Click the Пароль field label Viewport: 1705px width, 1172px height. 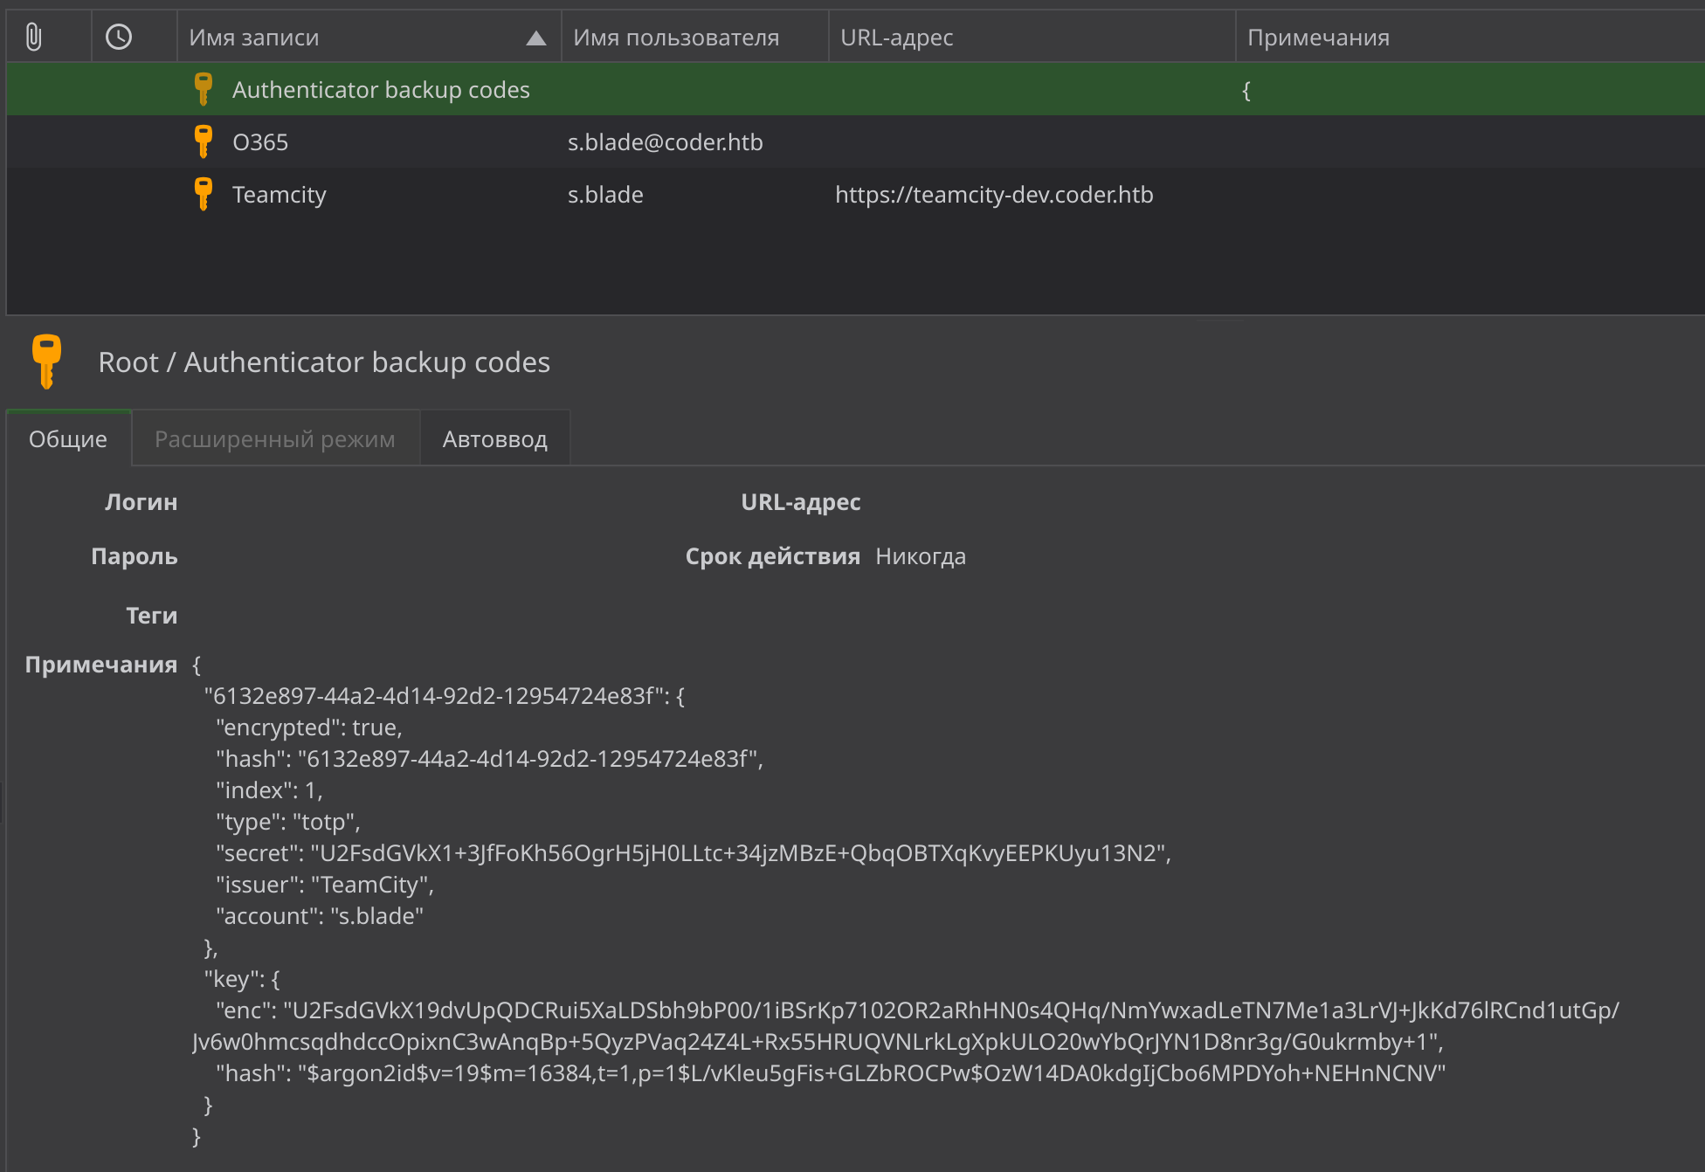tap(135, 556)
